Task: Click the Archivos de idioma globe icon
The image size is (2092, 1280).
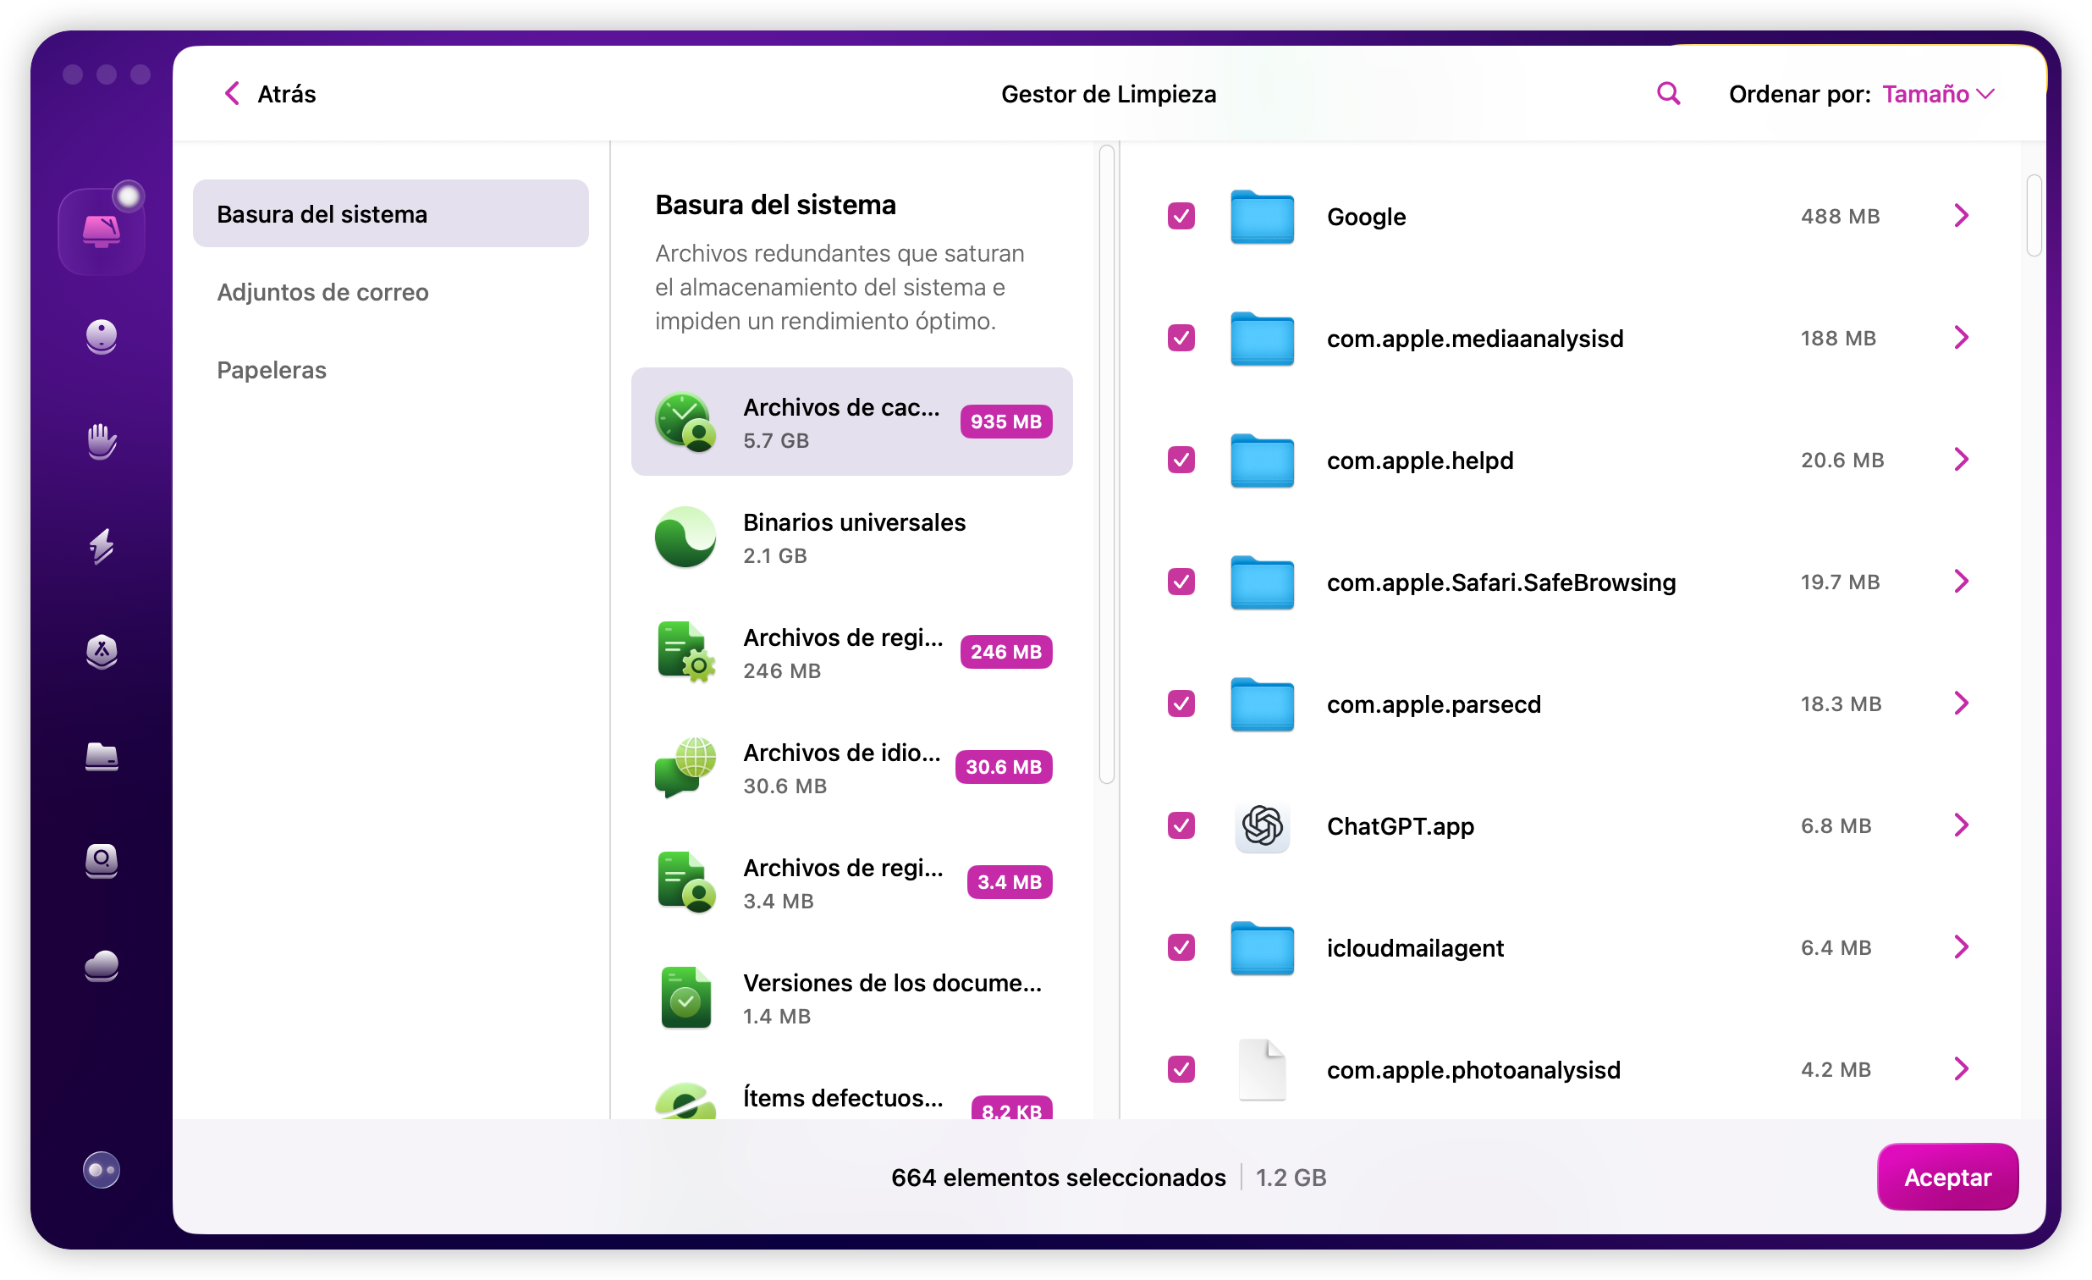Action: click(685, 767)
